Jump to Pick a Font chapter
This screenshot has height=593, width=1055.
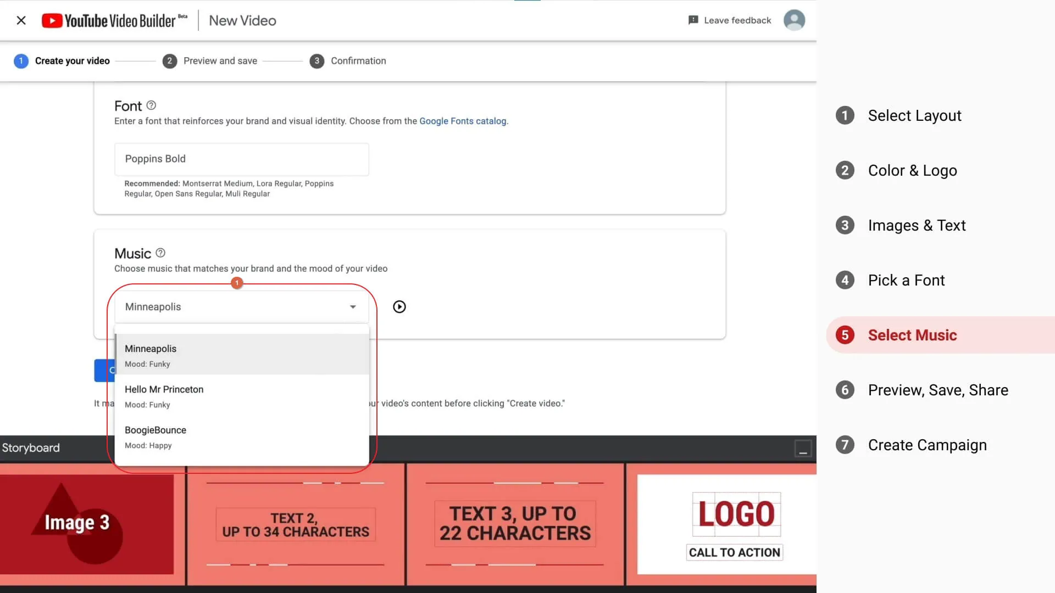click(906, 281)
